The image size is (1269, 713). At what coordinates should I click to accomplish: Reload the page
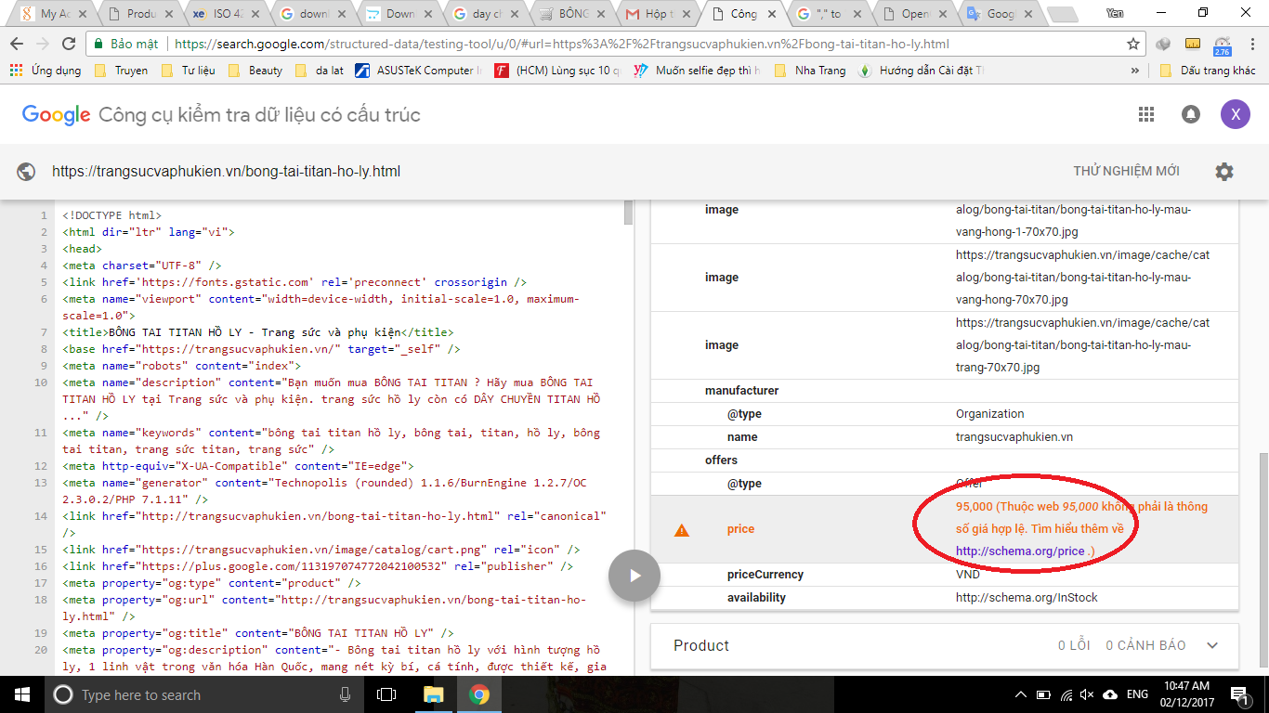68,44
